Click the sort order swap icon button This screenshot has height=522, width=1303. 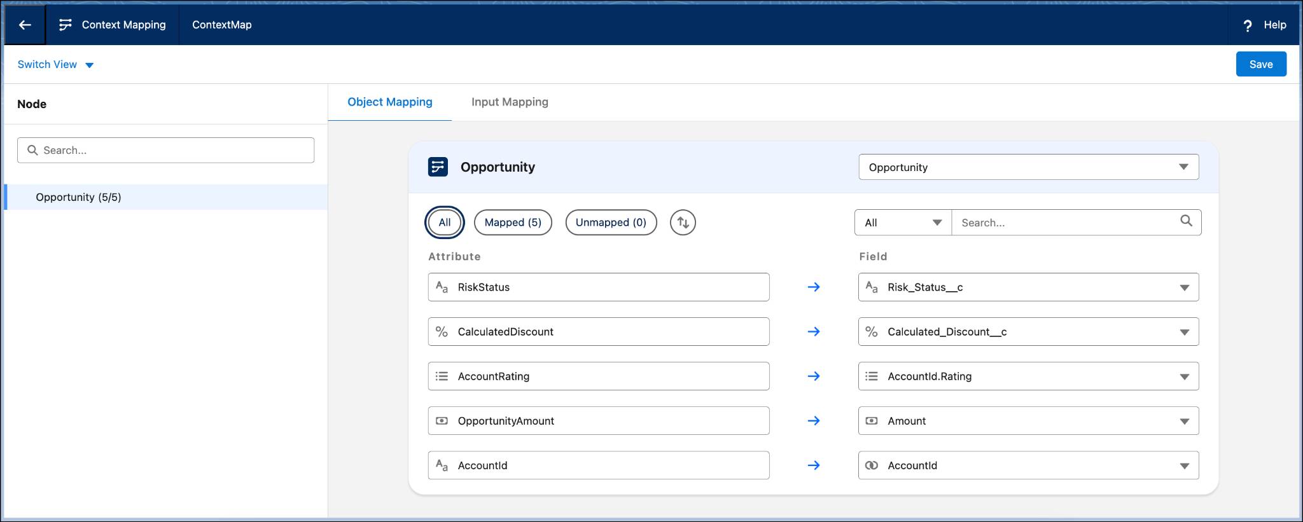coord(683,223)
